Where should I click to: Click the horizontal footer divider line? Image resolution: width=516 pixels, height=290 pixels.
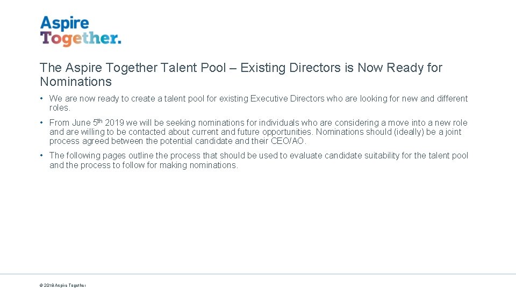coord(258,274)
